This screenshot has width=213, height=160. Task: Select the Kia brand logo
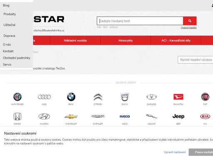pos(205,116)
